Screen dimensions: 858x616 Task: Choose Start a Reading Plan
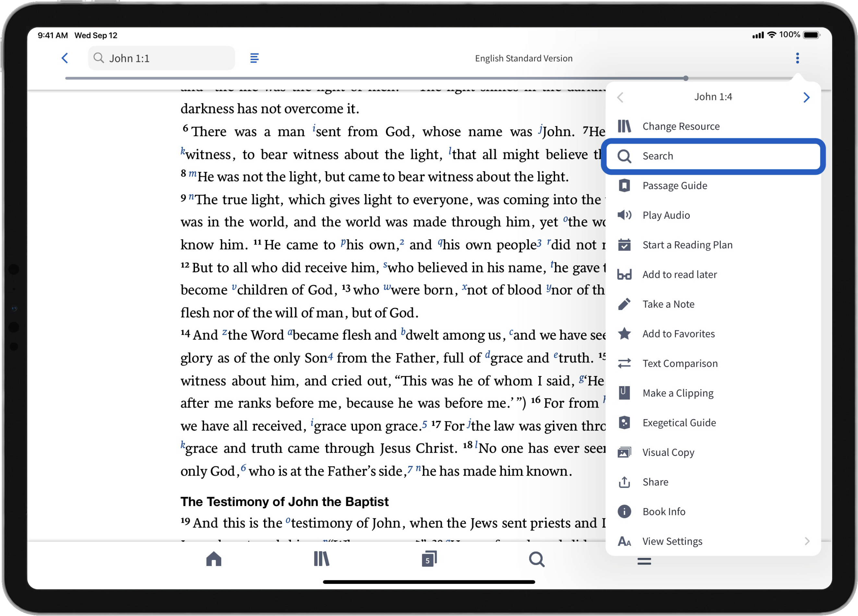(713, 245)
